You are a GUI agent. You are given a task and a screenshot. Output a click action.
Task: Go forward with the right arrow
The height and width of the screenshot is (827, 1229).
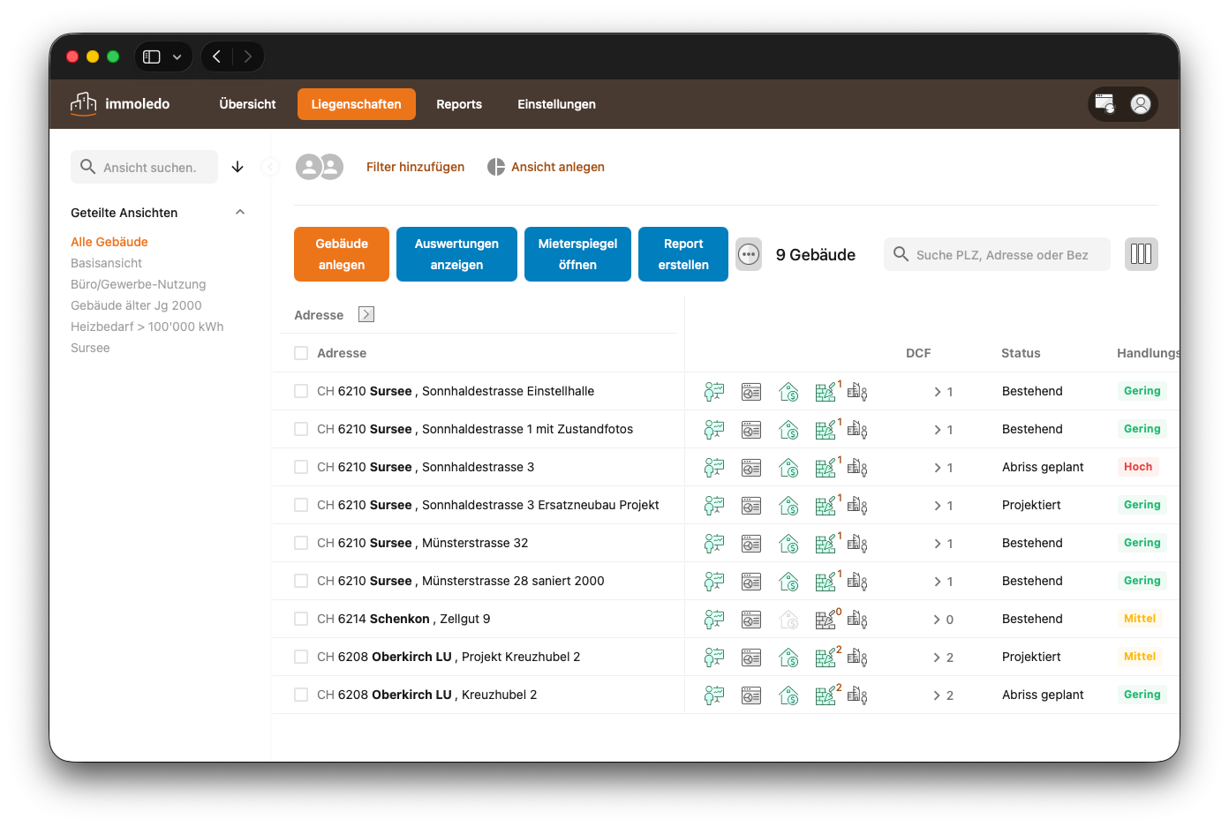coord(248,56)
